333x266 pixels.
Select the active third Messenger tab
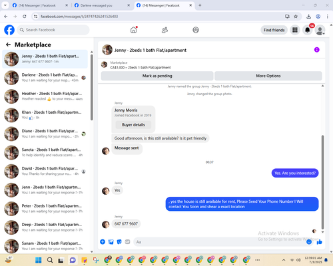point(164,5)
